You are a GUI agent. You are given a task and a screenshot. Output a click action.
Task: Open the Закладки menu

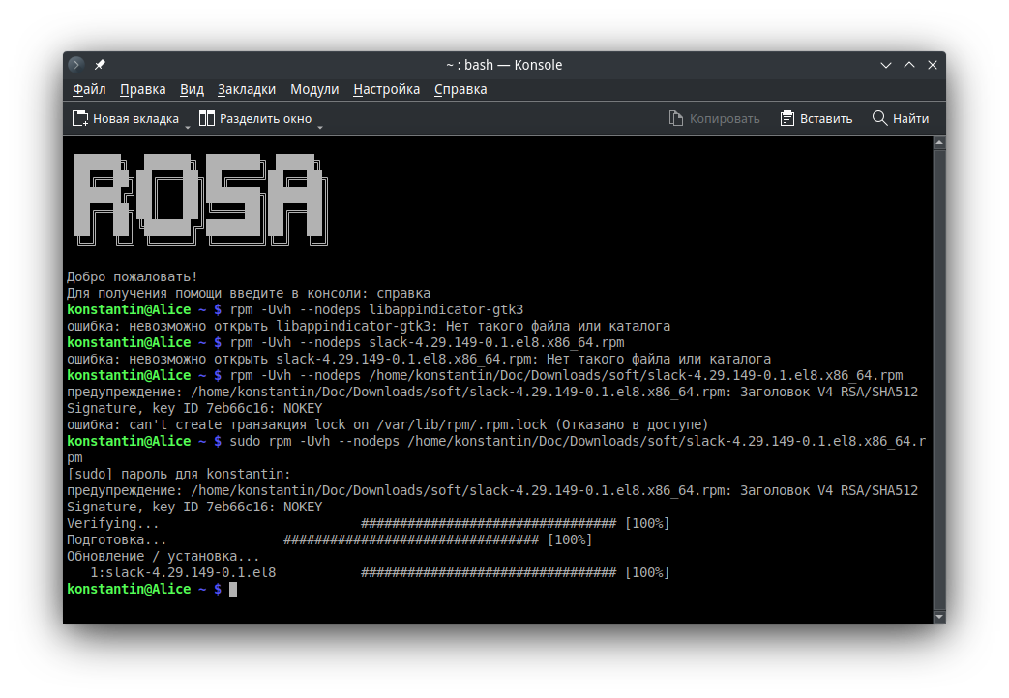point(247,90)
